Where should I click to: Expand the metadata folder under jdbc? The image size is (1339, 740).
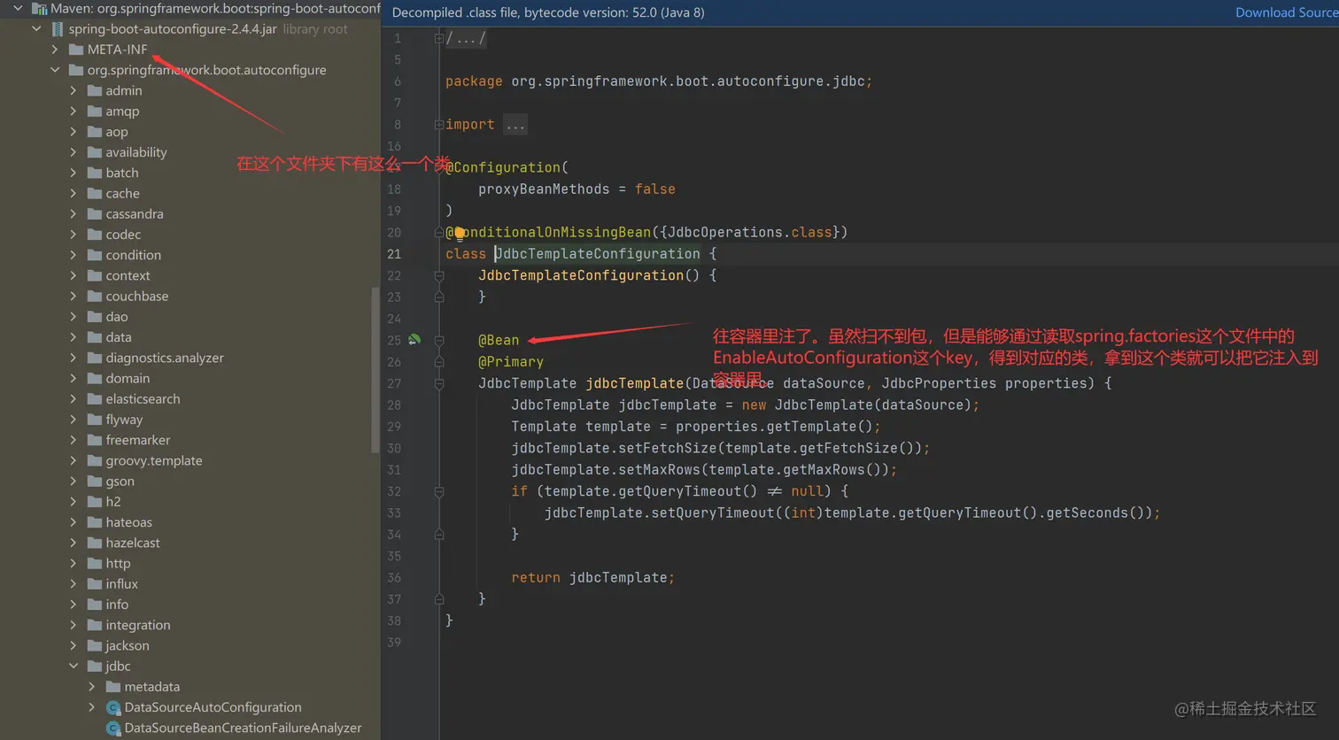pyautogui.click(x=92, y=687)
